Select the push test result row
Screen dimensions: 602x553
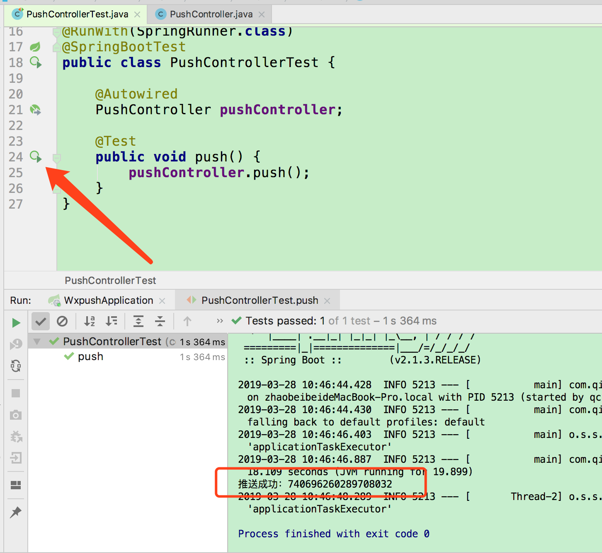click(x=128, y=357)
